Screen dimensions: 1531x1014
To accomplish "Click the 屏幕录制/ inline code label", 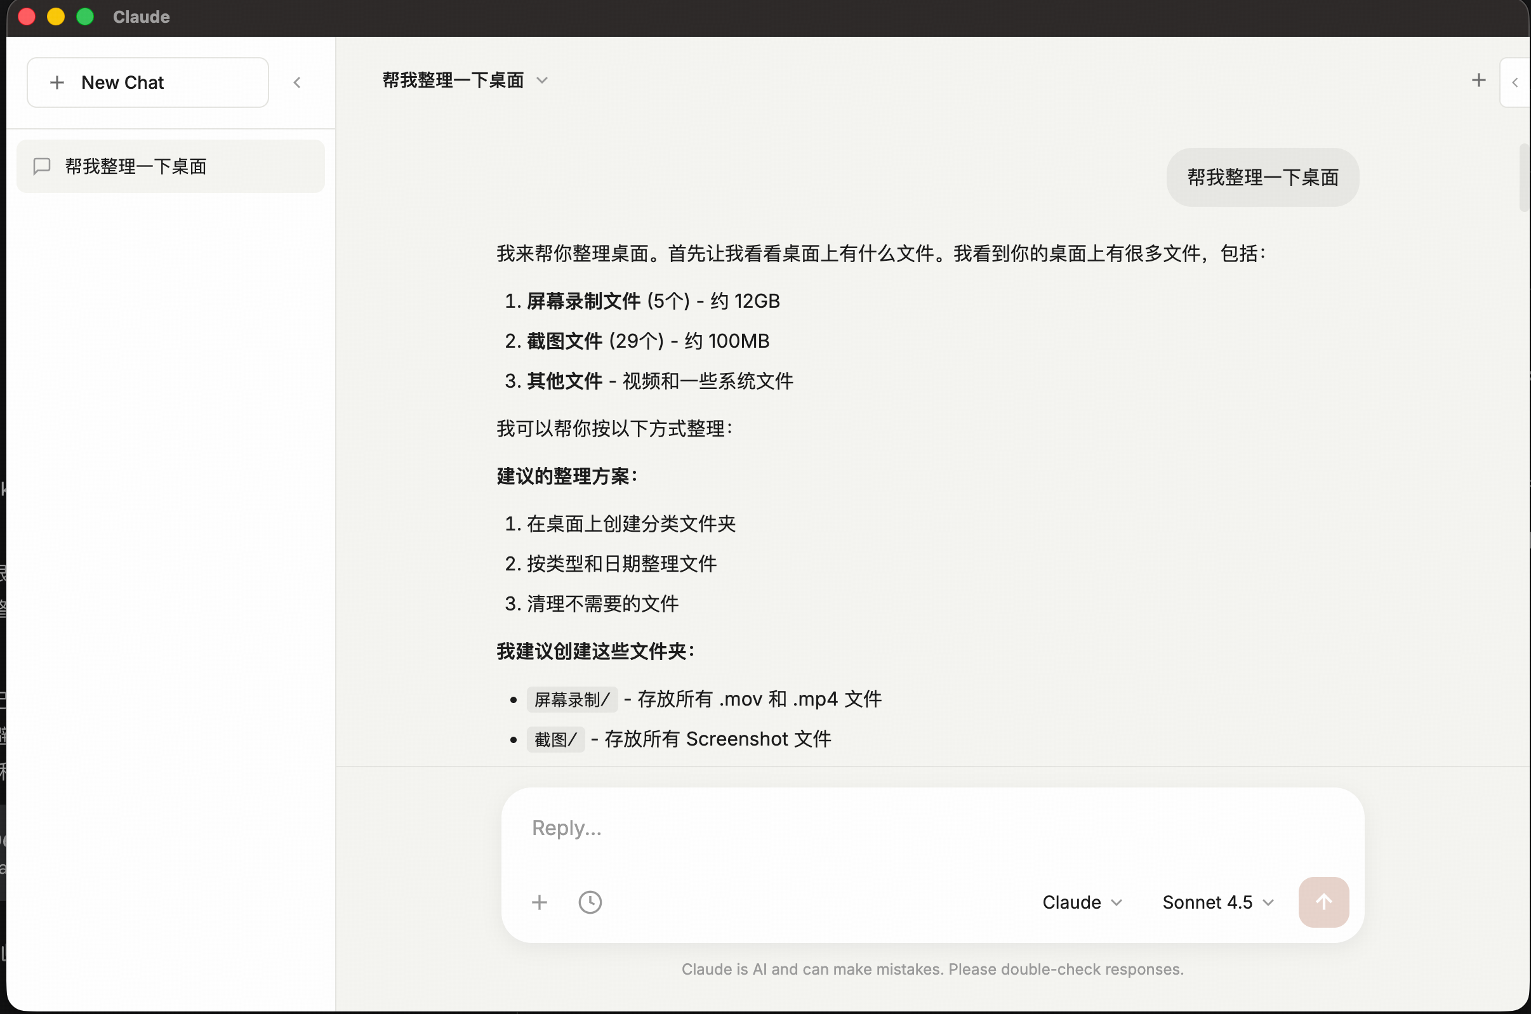I will 572,699.
